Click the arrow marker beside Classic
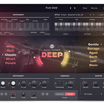The height and width of the screenshot is (104, 104). pos(3,55)
